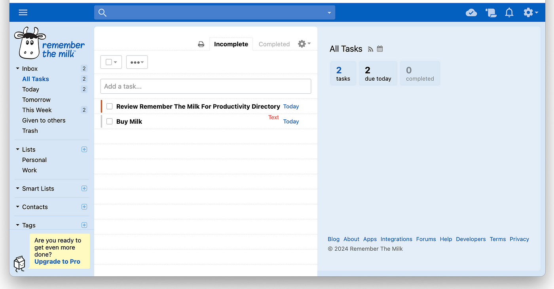Viewport: 554px width, 289px height.
Task: Open the All Tasks calendar icon
Action: point(380,49)
